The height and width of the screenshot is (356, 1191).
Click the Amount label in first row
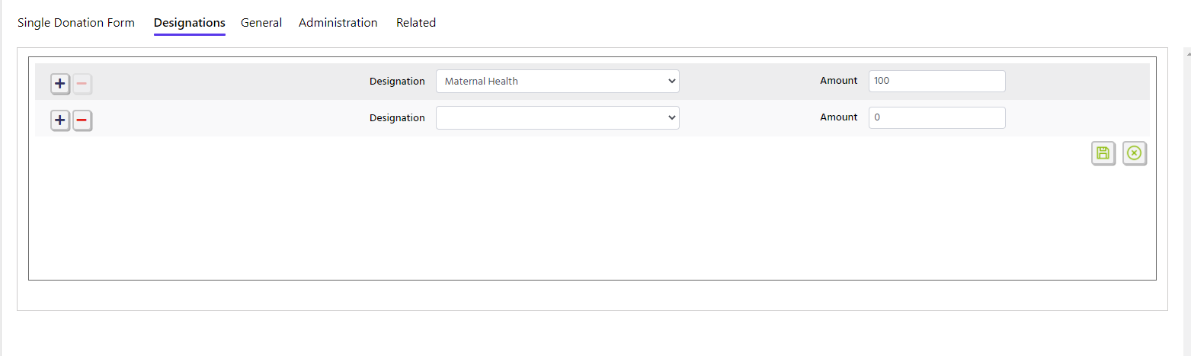[x=839, y=81]
